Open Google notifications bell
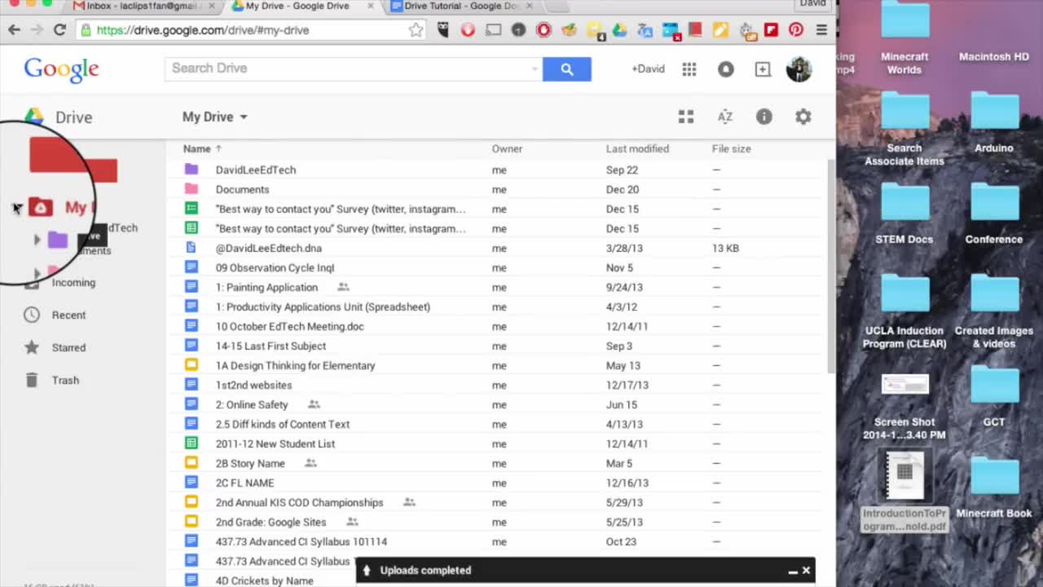This screenshot has height=587, width=1043. 725,69
